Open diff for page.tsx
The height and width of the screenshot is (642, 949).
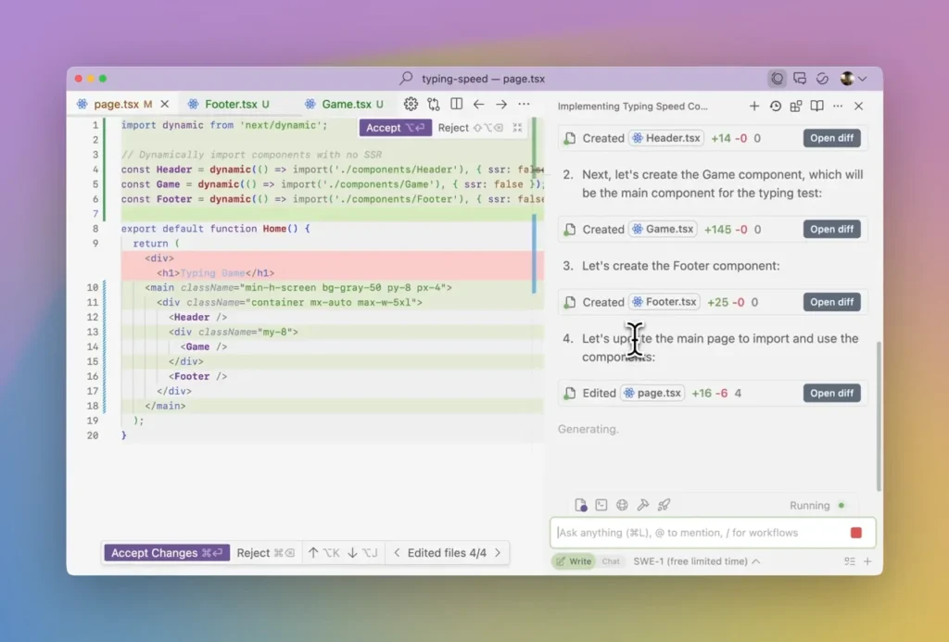point(831,394)
